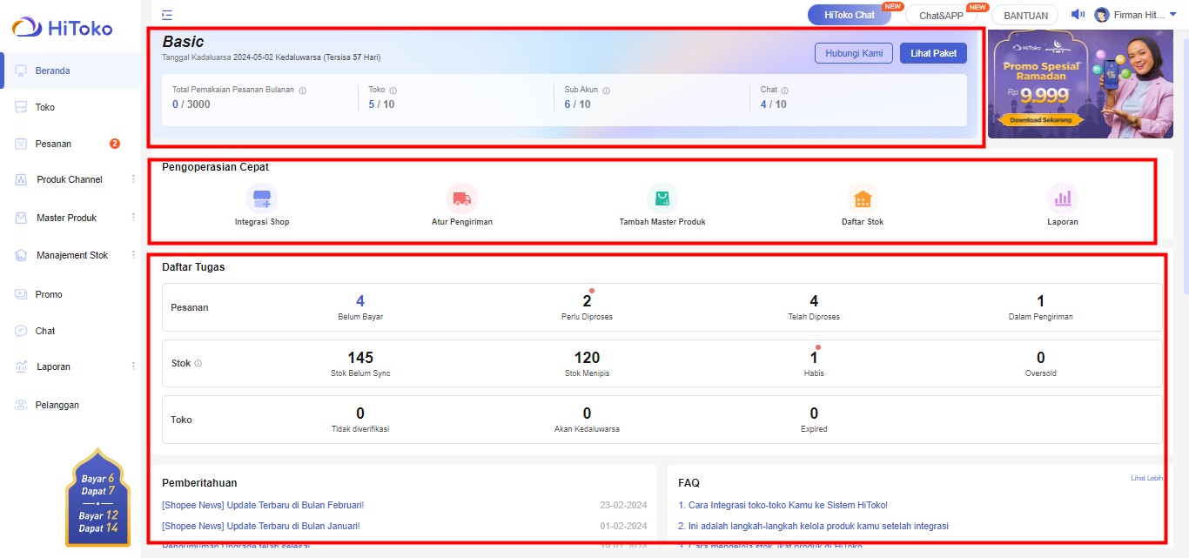The height and width of the screenshot is (558, 1189).
Task: Open Shopee News Januari update link
Action: 261,526
